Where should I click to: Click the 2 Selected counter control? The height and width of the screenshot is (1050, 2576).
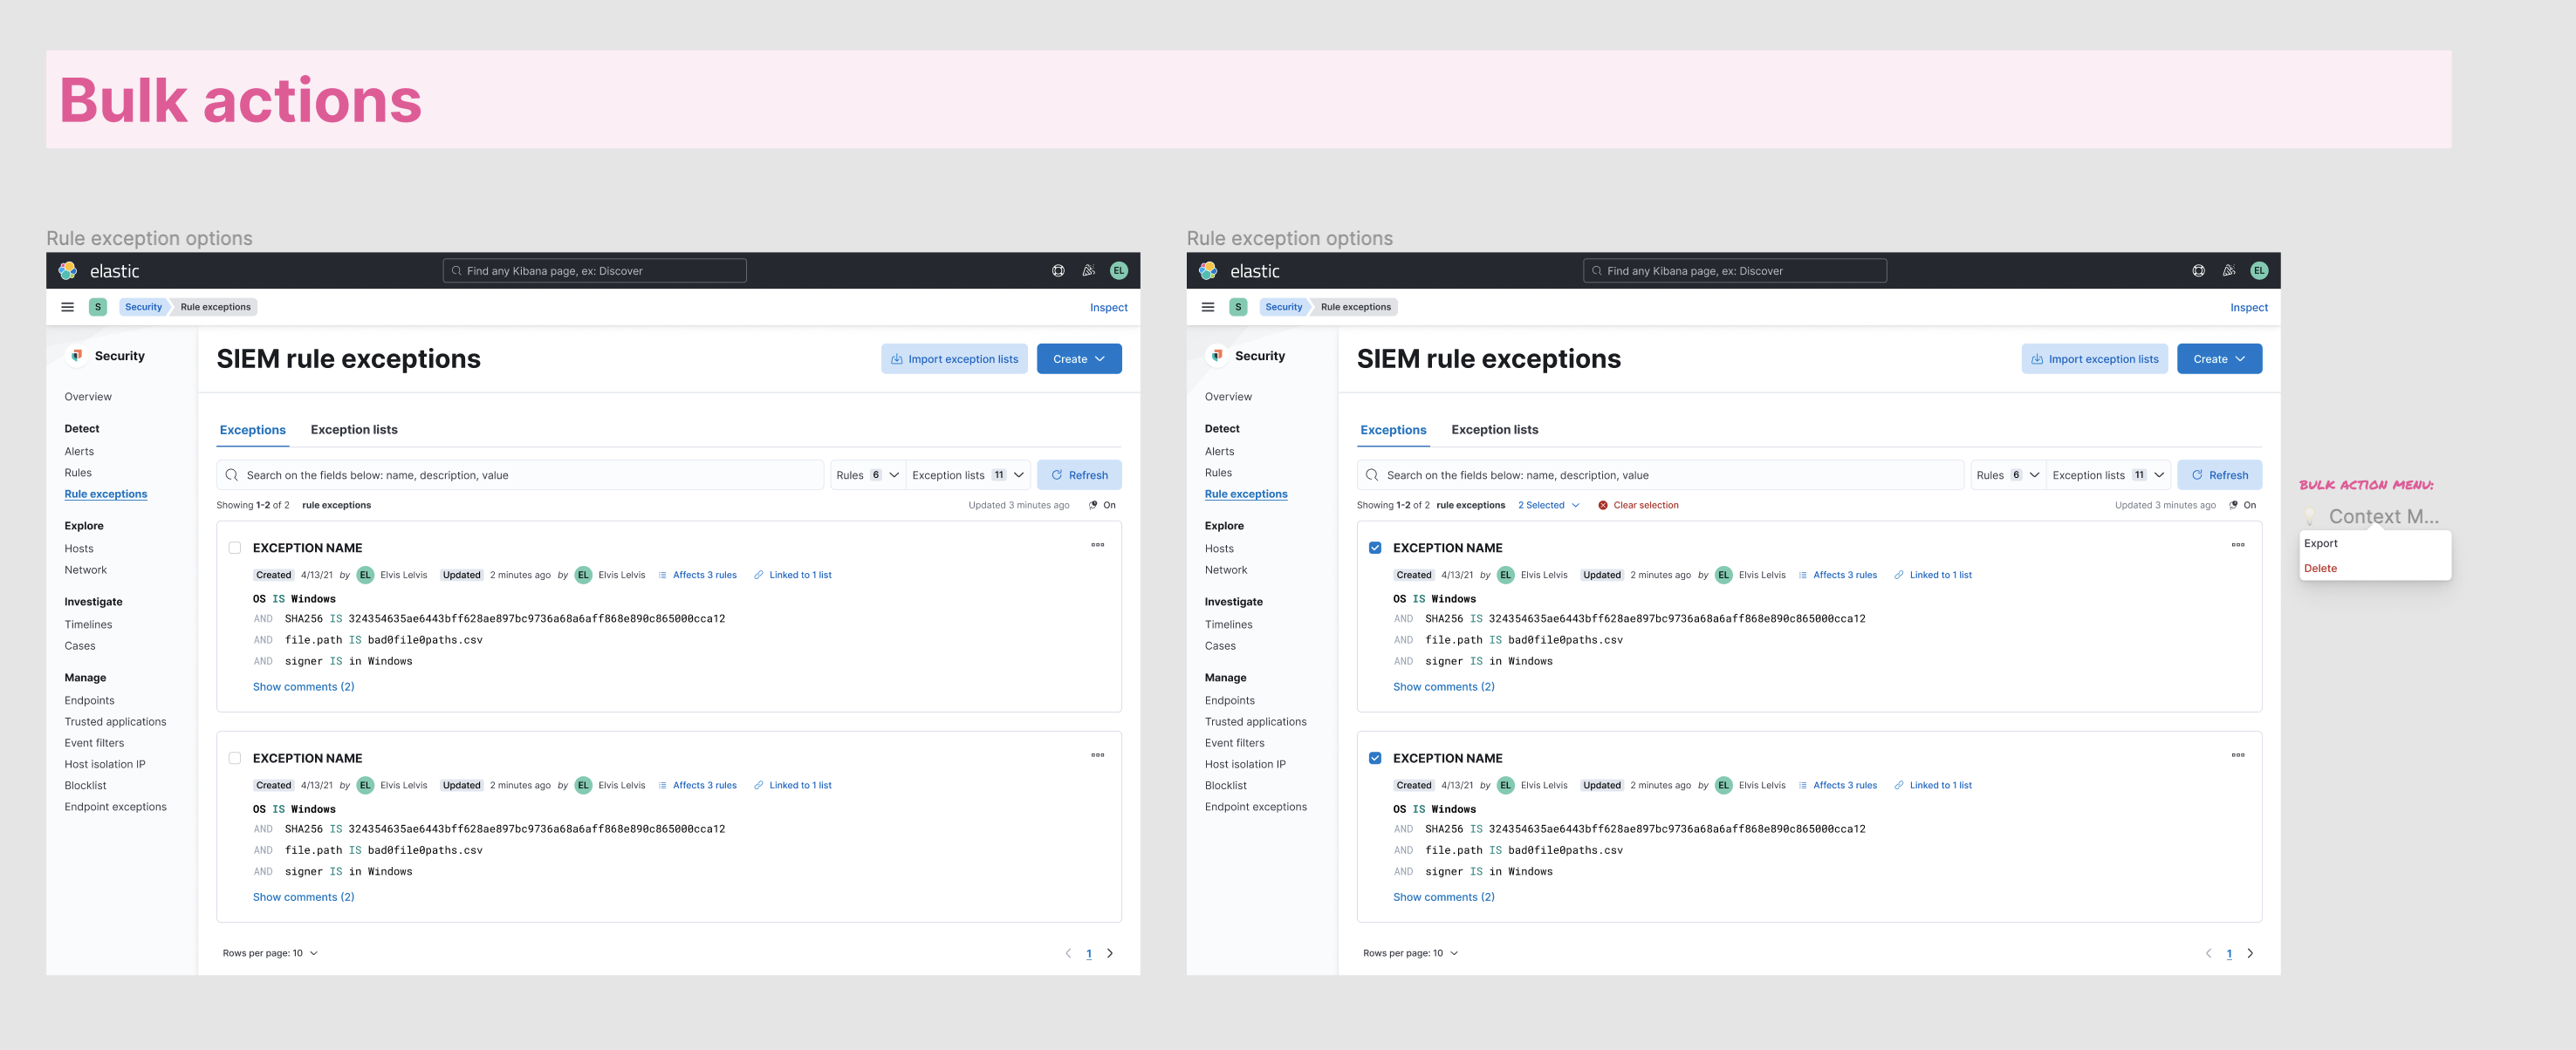coord(1547,505)
